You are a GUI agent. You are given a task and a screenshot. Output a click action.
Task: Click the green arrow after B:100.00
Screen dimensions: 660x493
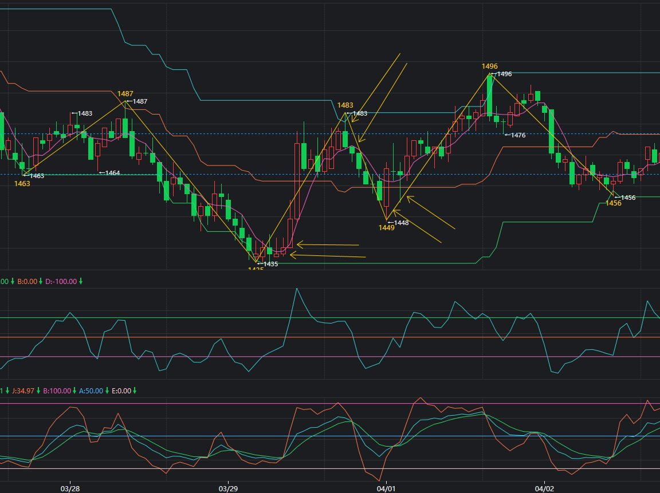tap(74, 391)
